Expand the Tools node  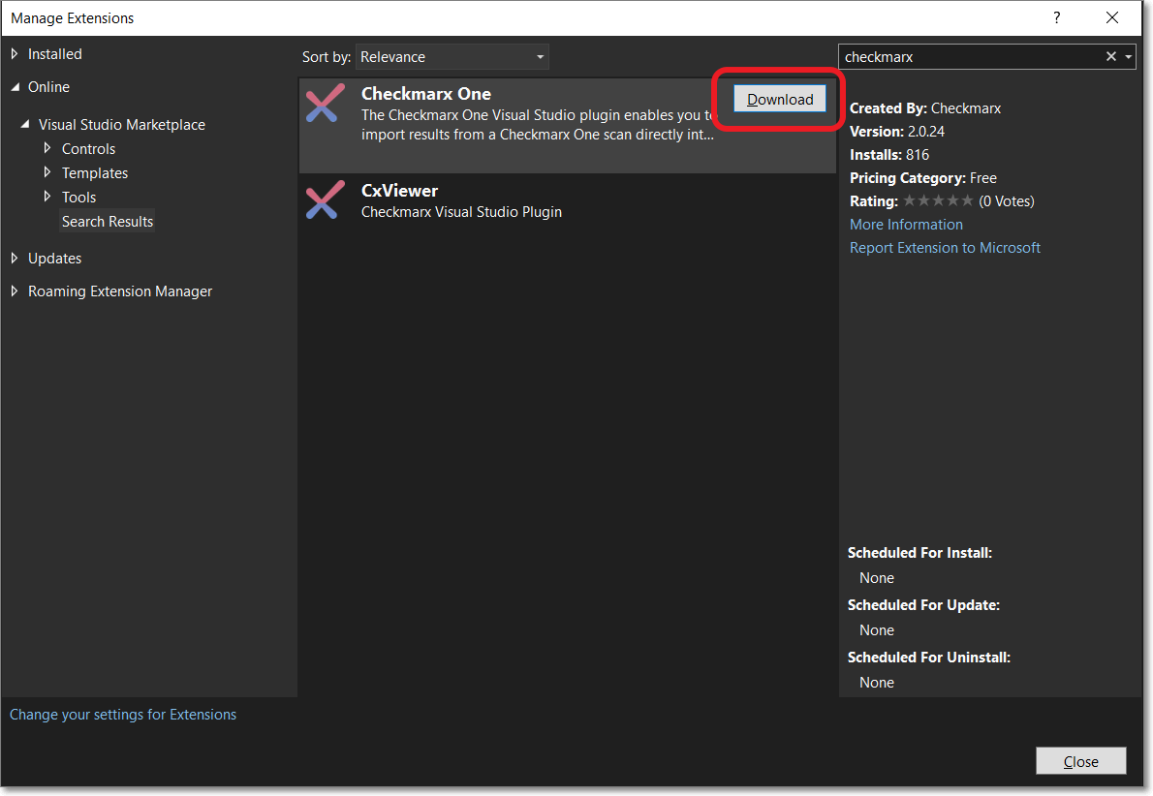click(x=47, y=197)
